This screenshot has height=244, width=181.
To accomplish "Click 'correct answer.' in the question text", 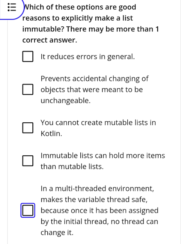I will click(x=50, y=40).
